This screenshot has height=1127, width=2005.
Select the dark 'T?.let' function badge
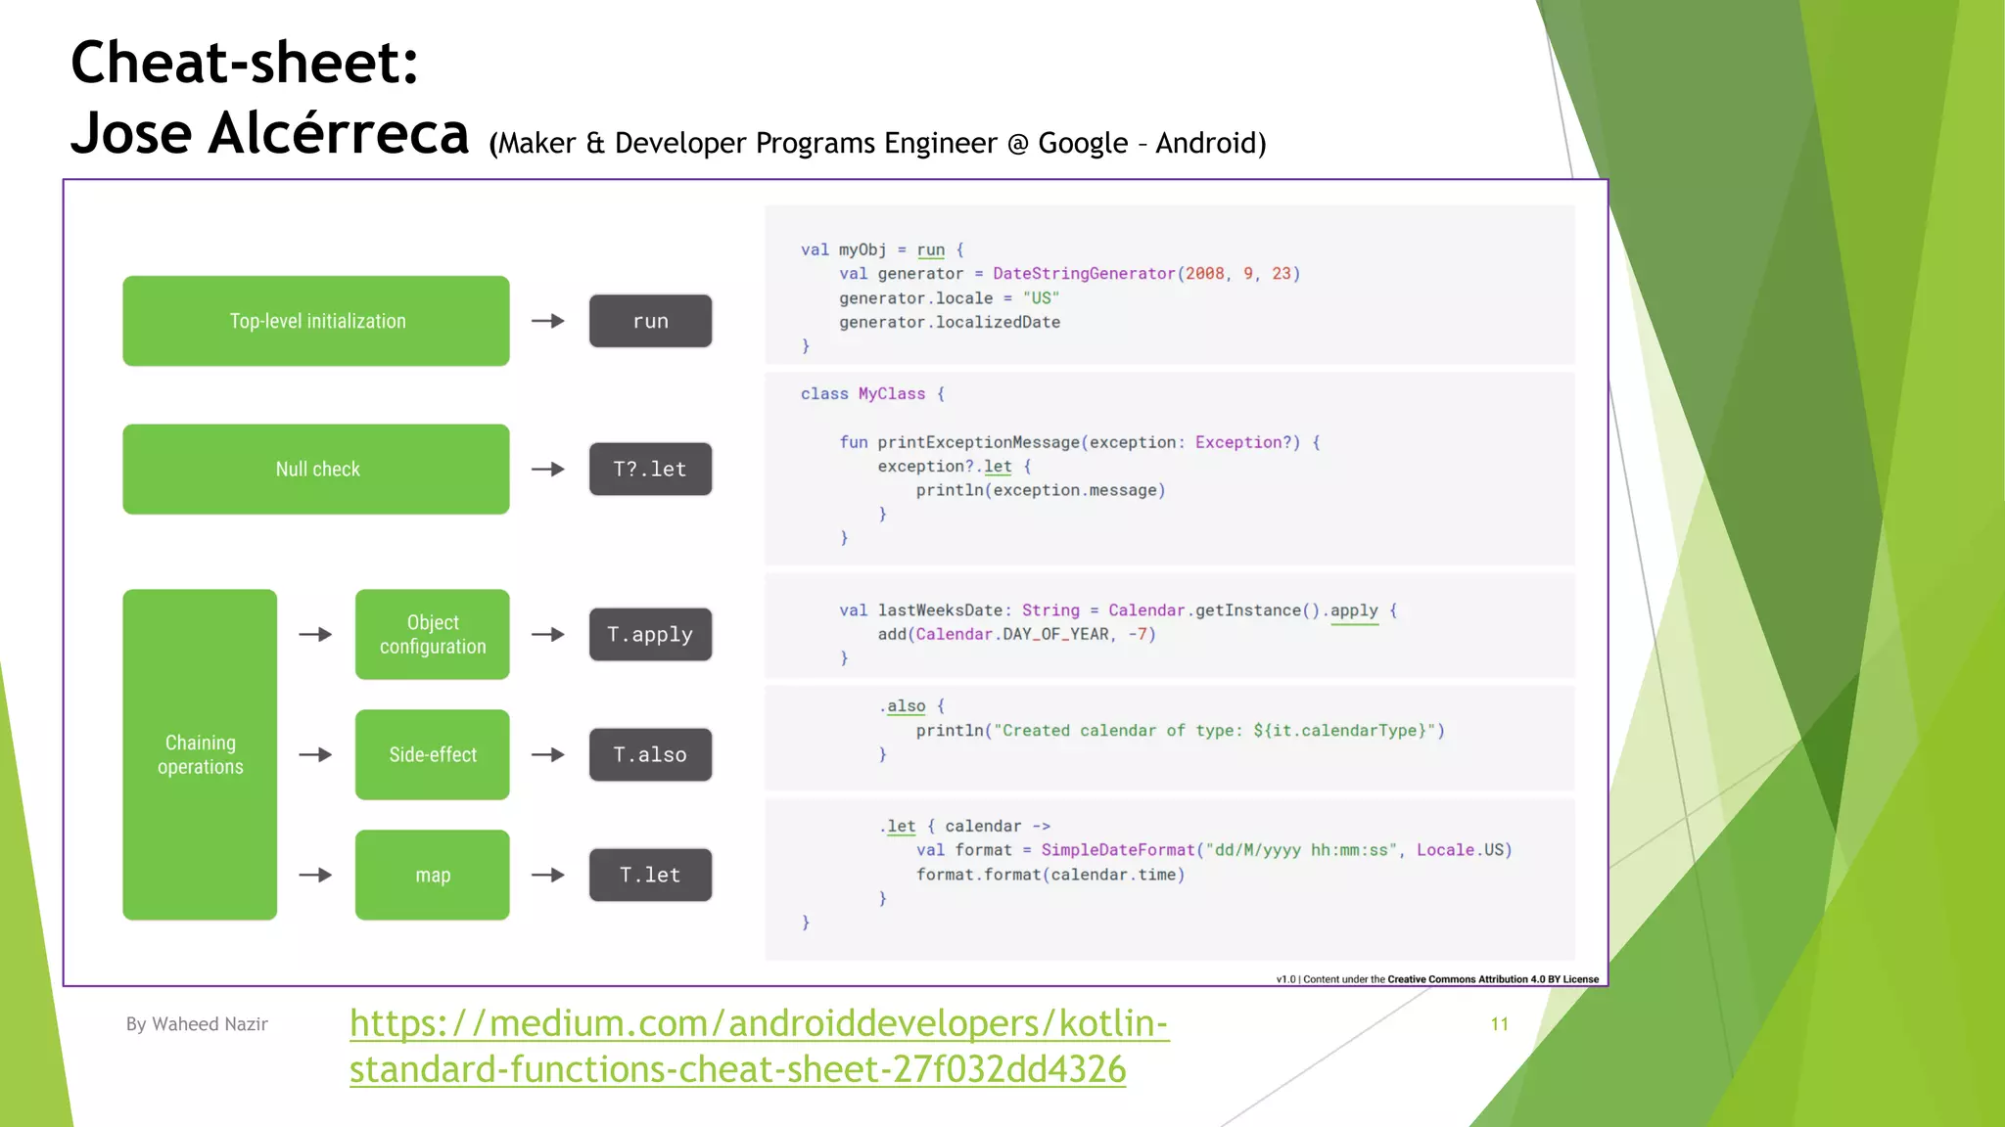(x=650, y=470)
